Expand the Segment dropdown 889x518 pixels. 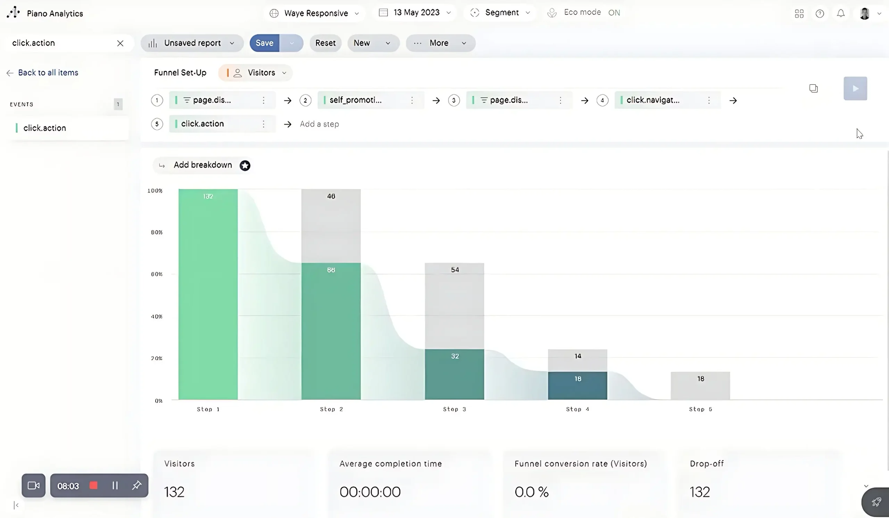[x=500, y=13]
